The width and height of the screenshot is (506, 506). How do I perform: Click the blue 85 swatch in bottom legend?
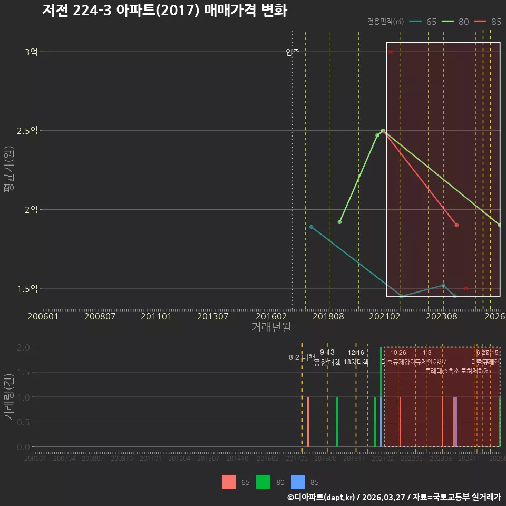click(297, 482)
